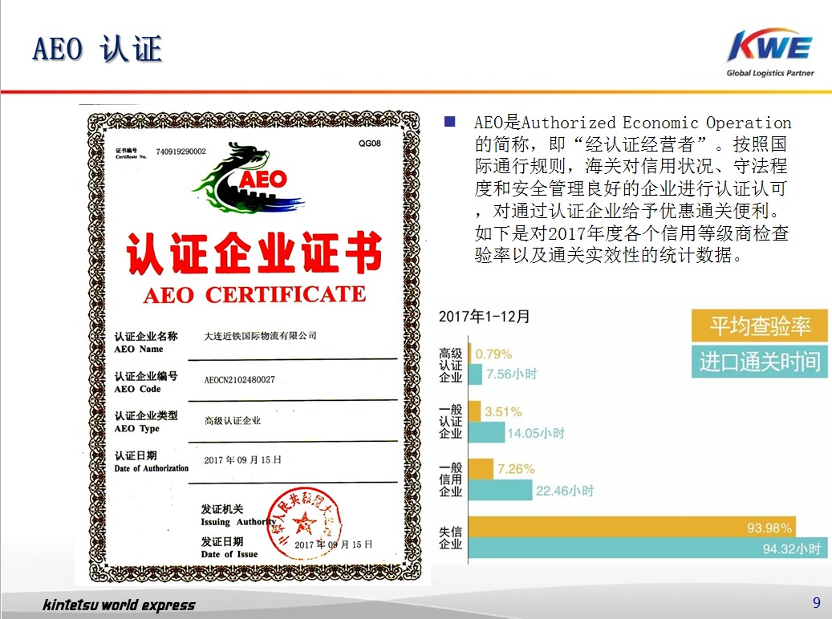Click the 一般信用企业 axis label
The image size is (832, 619).
(450, 479)
